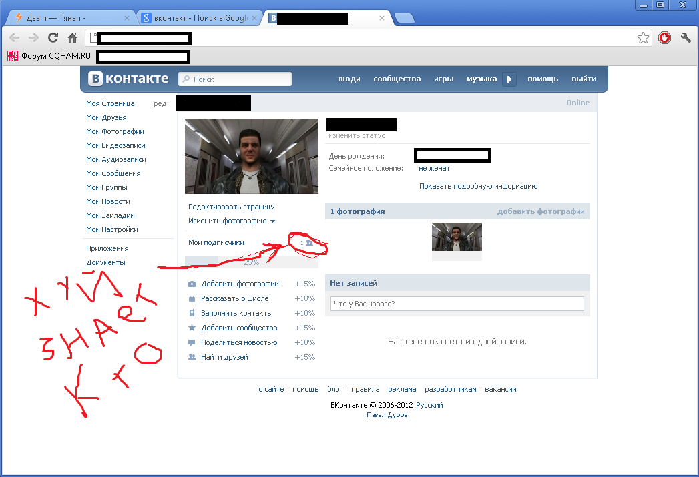Open the помощь header link

point(543,79)
